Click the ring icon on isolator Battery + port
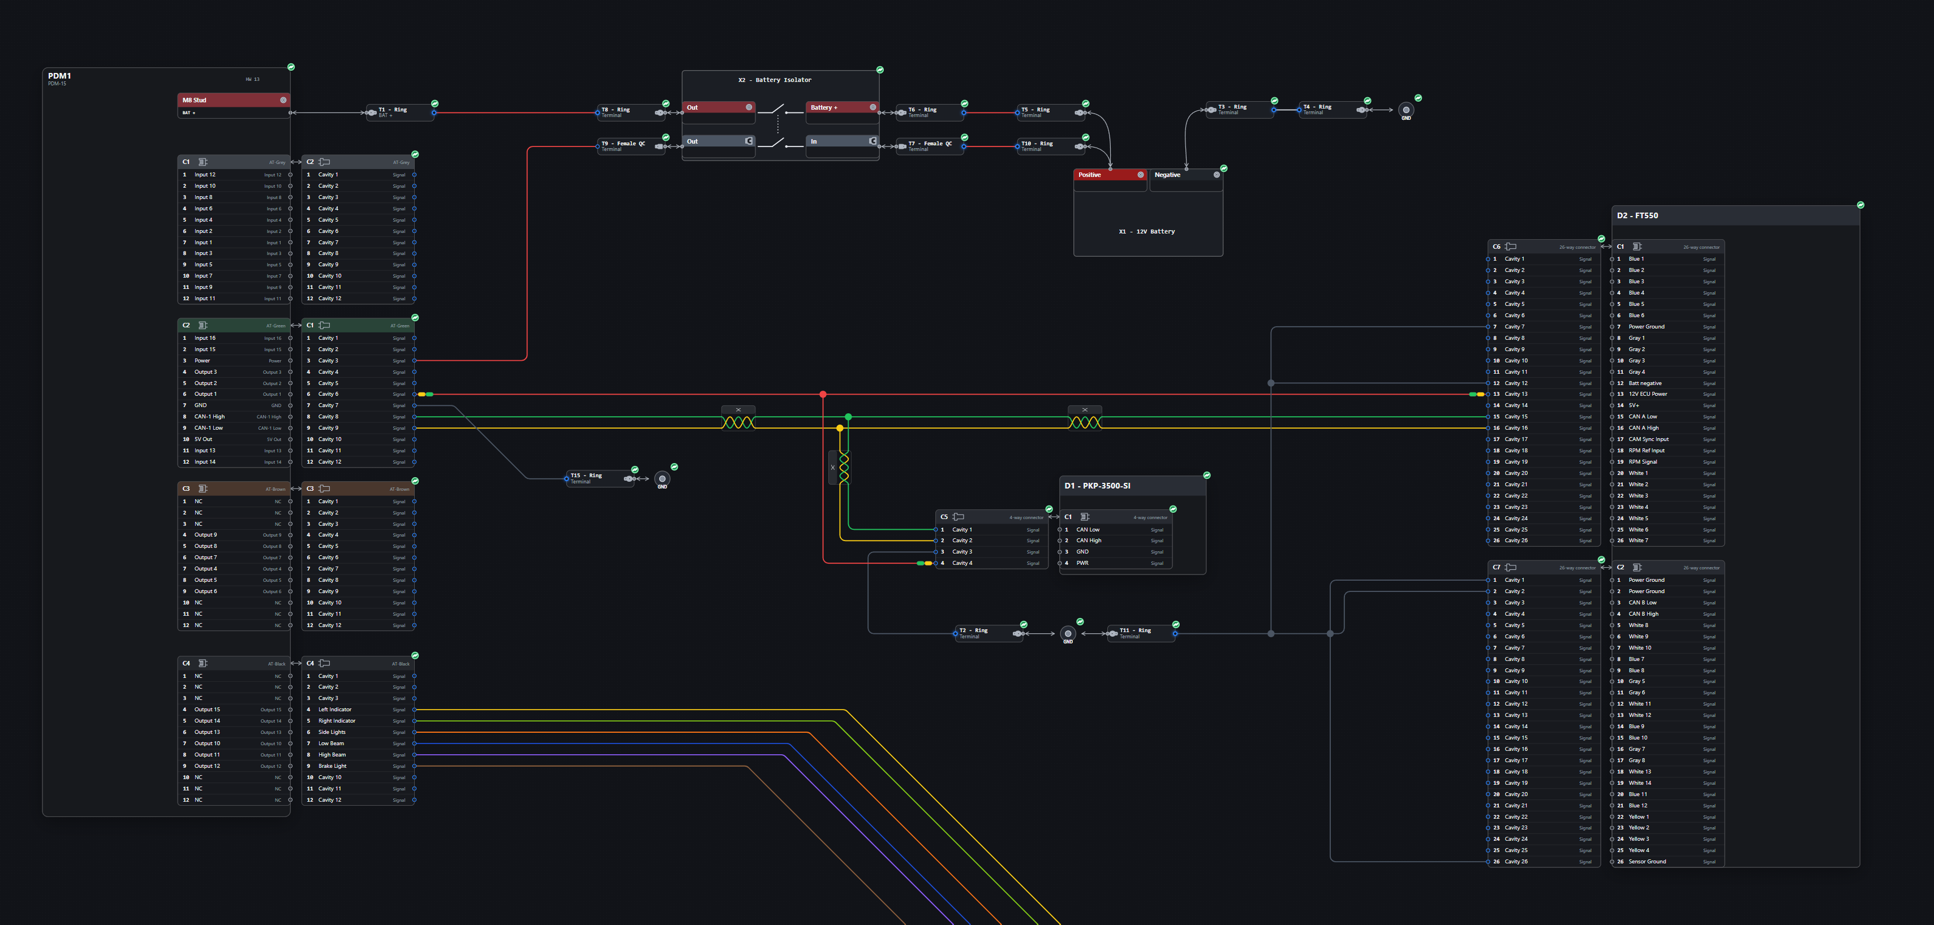The height and width of the screenshot is (925, 1934). pos(873,107)
